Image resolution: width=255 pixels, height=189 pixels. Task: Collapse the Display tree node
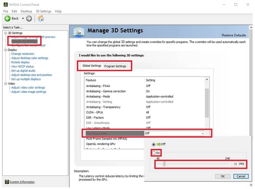5,50
